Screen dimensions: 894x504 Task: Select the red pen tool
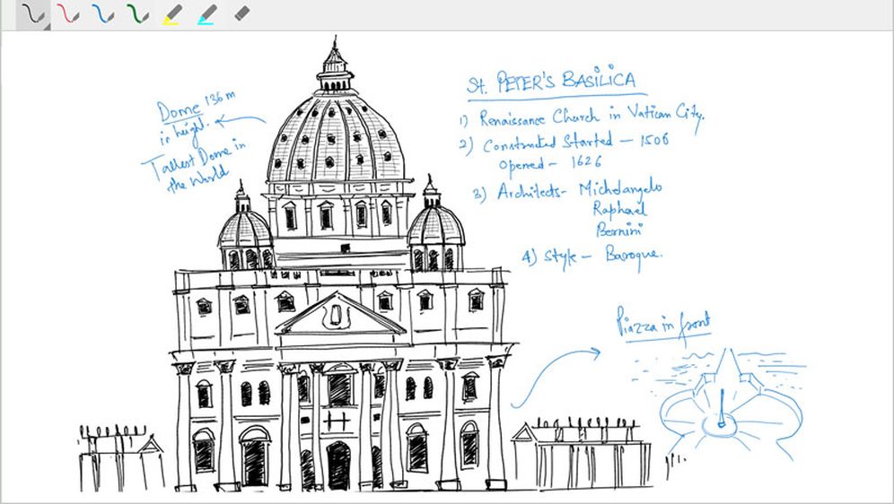[x=68, y=14]
